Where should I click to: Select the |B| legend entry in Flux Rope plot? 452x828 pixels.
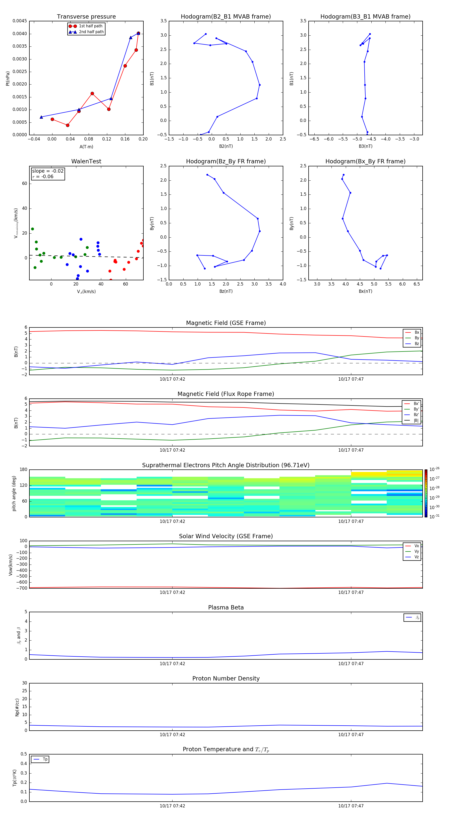pos(412,421)
